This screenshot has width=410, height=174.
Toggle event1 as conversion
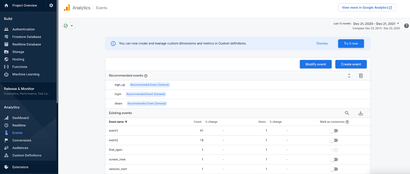coord(334,131)
